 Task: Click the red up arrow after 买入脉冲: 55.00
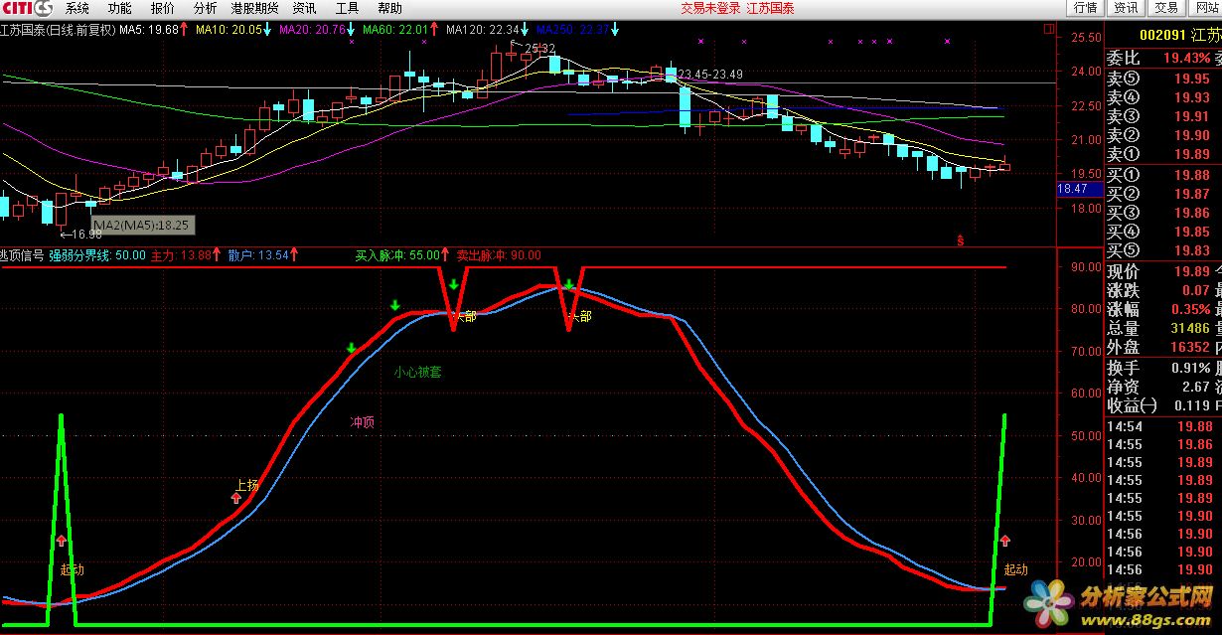(446, 255)
